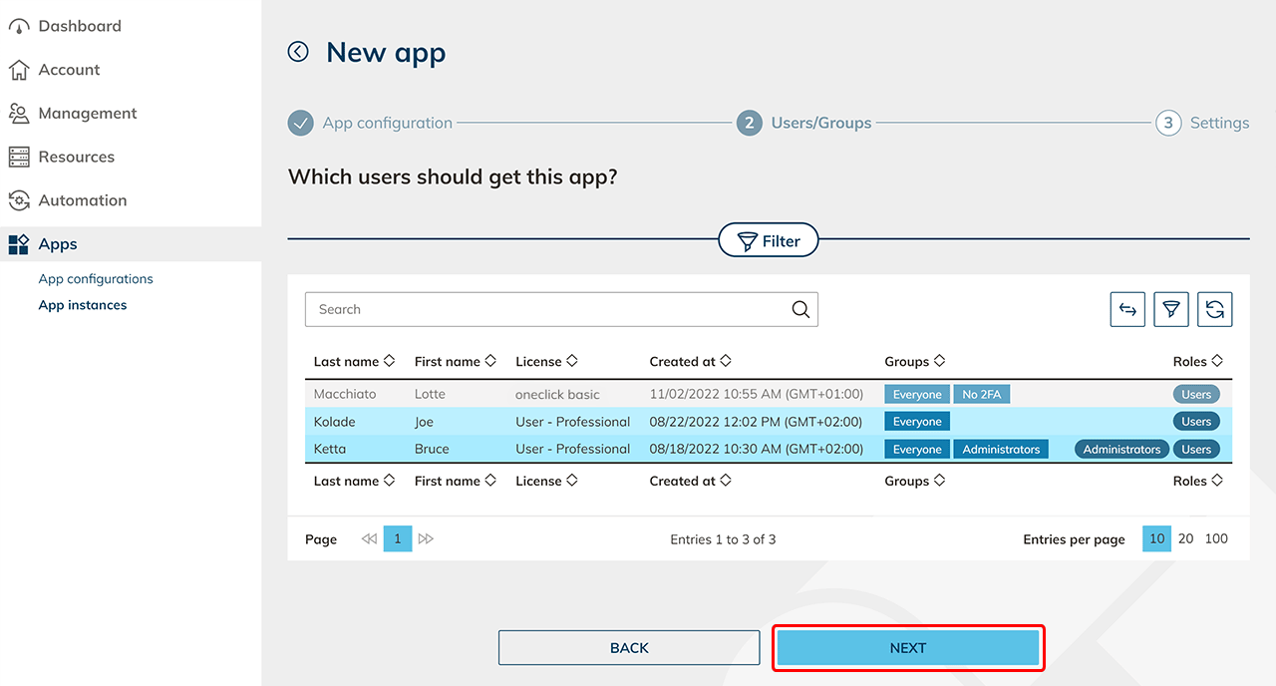Open the table filter funnel icon
Viewport: 1276px width, 686px height.
point(1171,310)
